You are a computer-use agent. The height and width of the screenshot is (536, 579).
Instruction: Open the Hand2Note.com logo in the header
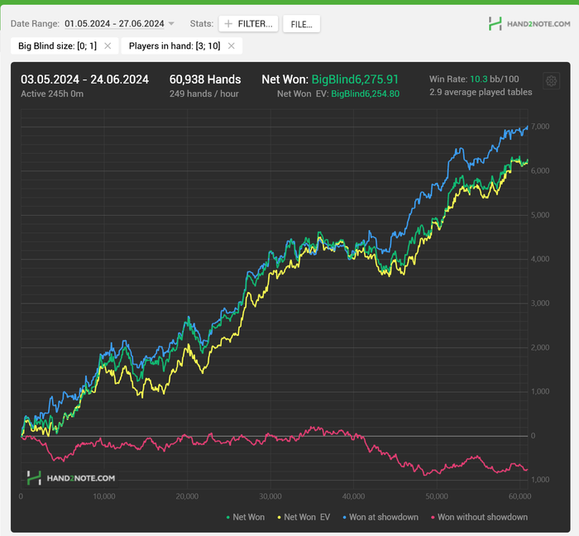click(x=529, y=24)
